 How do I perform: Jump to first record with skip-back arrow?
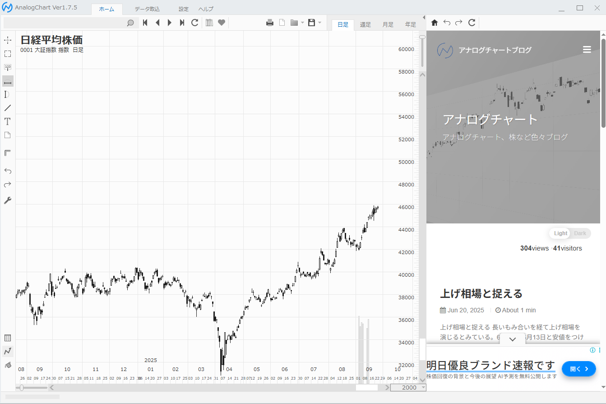tap(145, 23)
